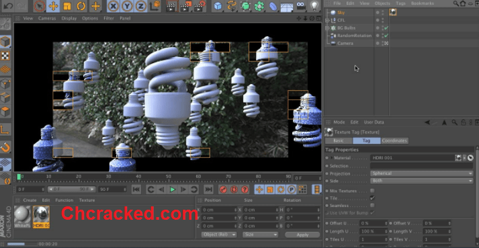Screen dimensions: 479x248
Task: Disable BG Bulbs green checkmark
Action: pyautogui.click(x=386, y=28)
